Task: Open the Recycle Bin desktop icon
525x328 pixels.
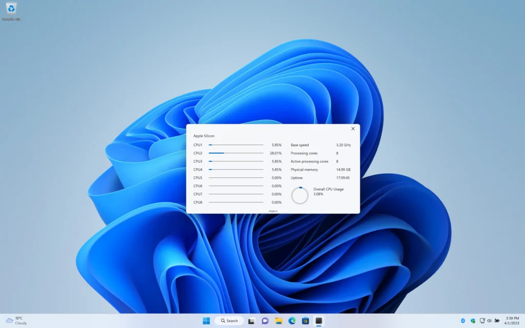Action: (11, 12)
